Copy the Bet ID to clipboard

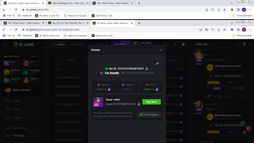coord(147,69)
